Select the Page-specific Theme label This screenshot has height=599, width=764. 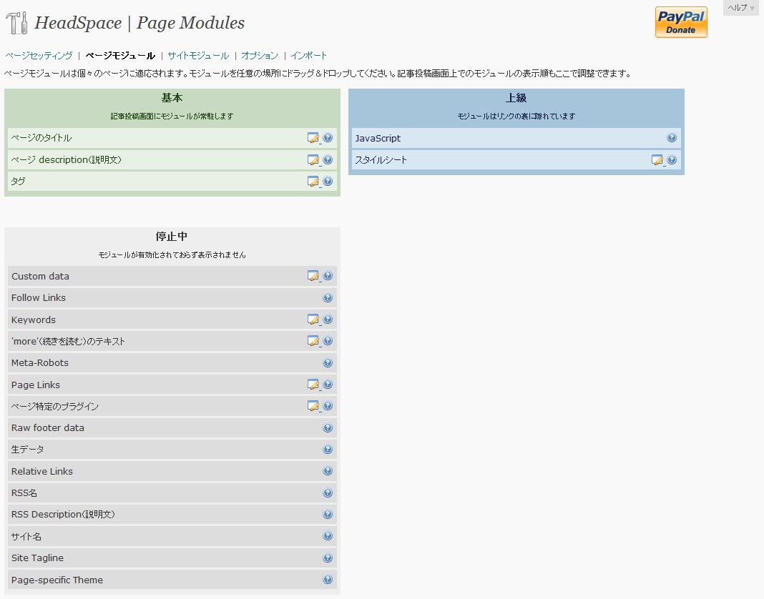[57, 580]
